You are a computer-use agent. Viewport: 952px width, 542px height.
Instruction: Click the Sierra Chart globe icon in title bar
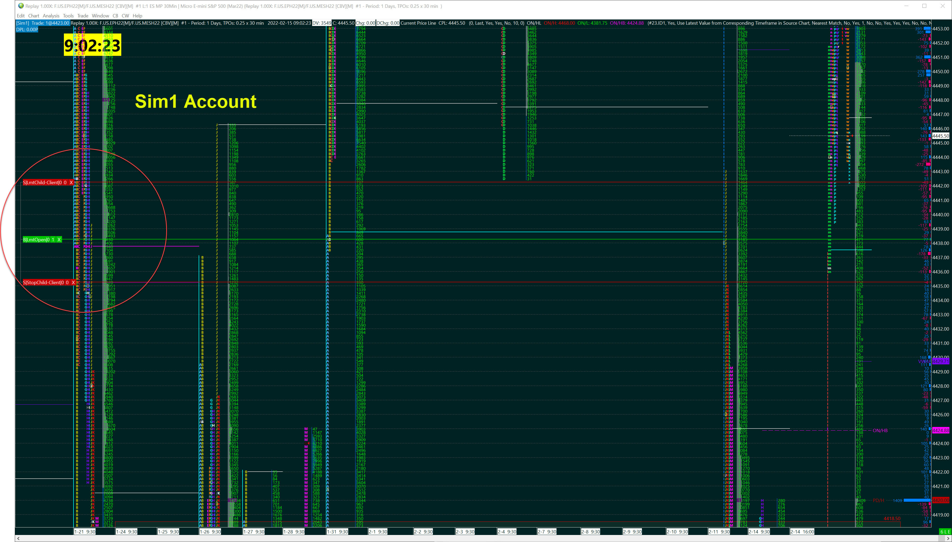tap(21, 6)
